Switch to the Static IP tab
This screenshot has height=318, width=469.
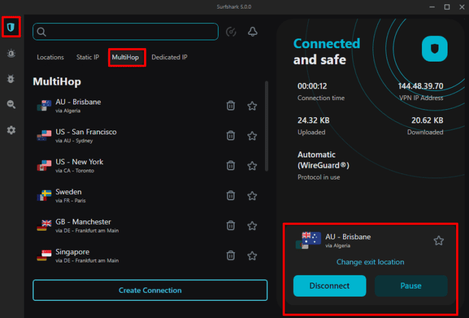[x=88, y=57]
